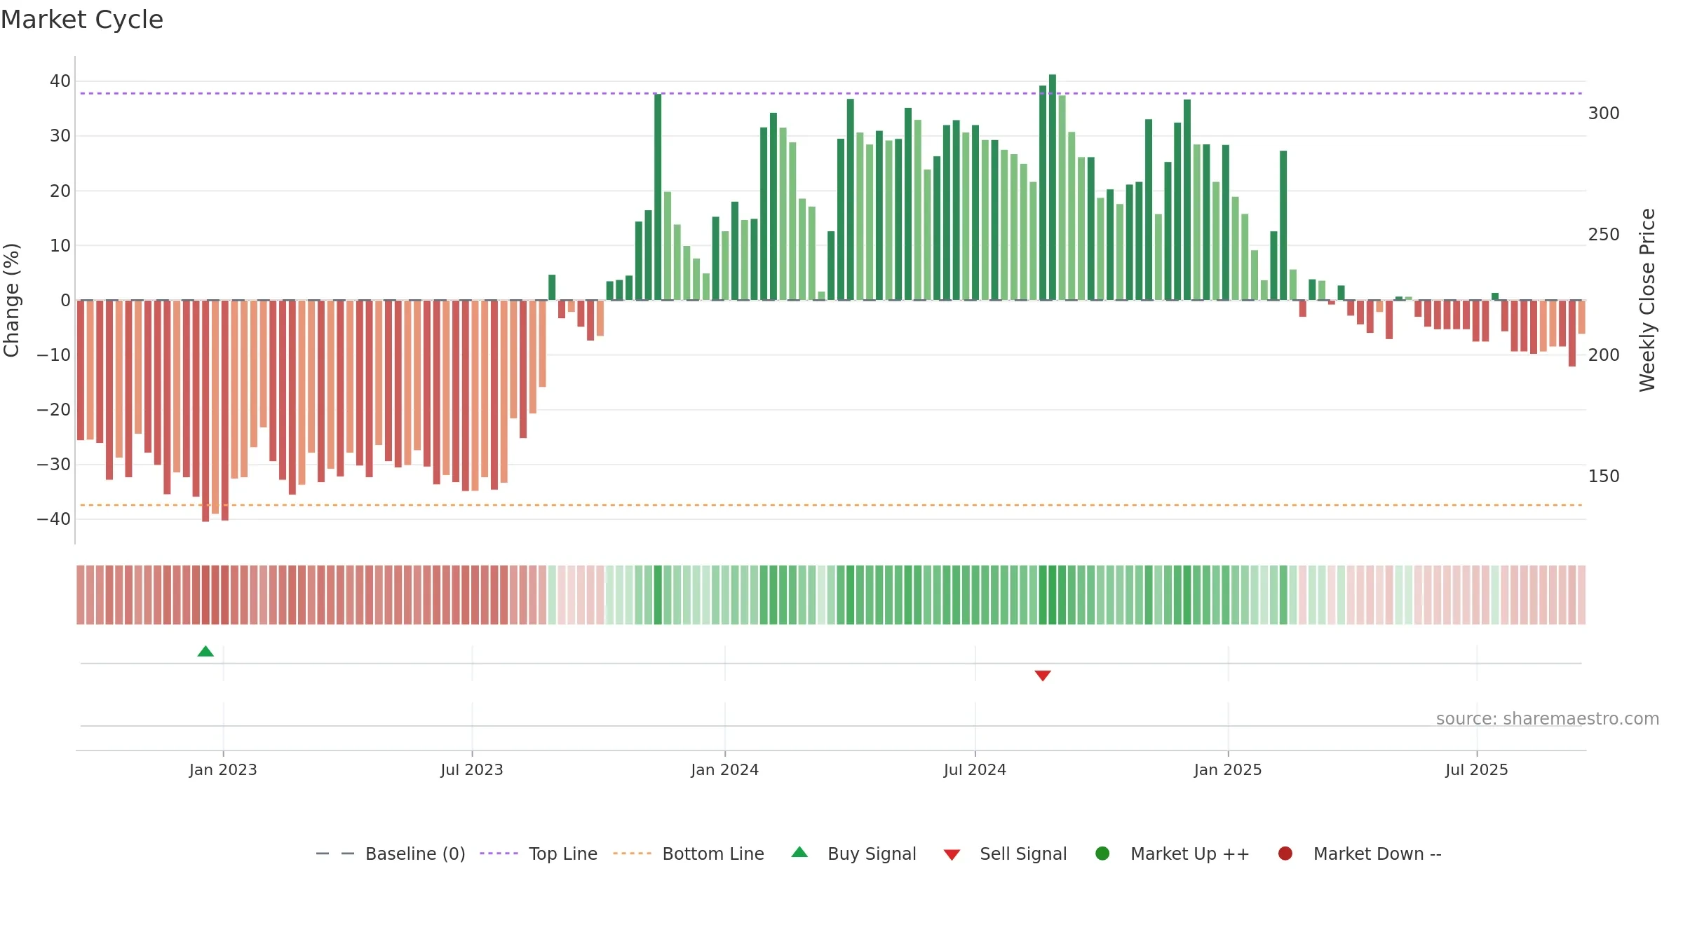Toggle the Market Down -- legend entry
Screen dimensions: 1683x946
tap(1360, 854)
